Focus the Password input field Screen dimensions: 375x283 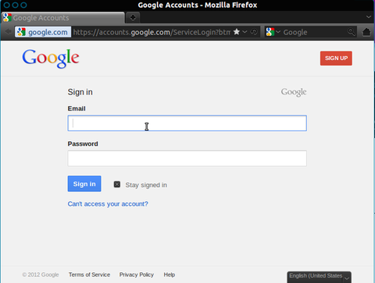pyautogui.click(x=187, y=158)
